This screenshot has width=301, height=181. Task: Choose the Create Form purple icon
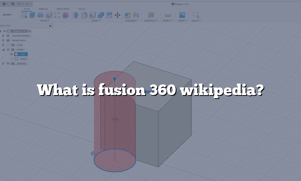point(66,15)
